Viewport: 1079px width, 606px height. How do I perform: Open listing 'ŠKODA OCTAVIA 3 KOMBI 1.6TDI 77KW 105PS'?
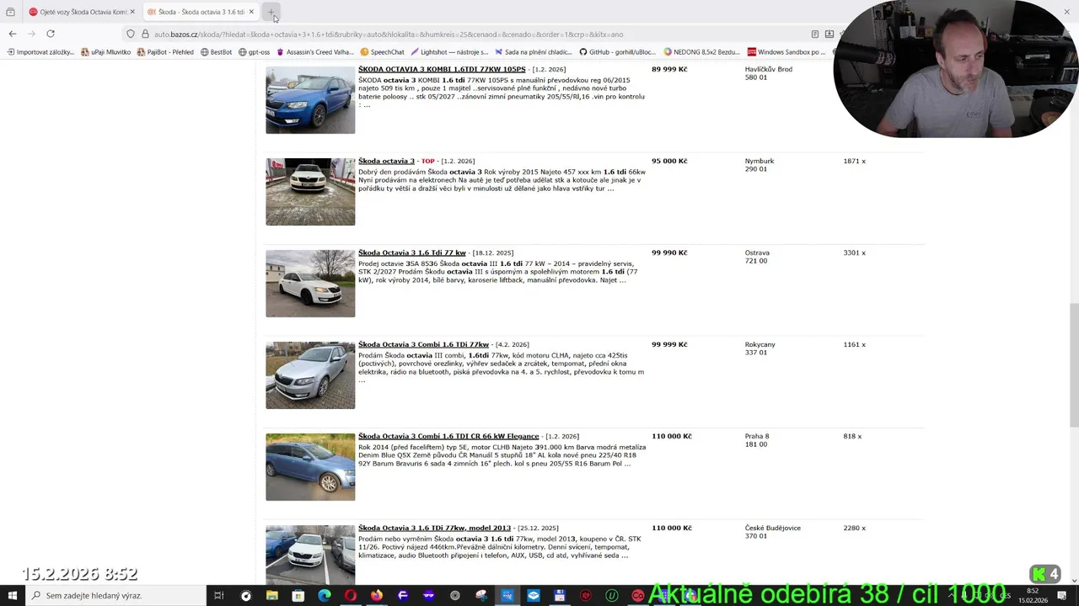[x=442, y=69]
